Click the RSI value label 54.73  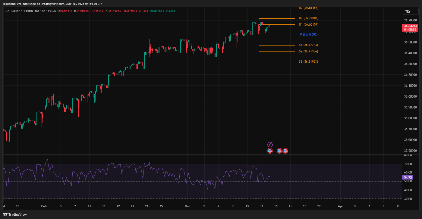408,177
